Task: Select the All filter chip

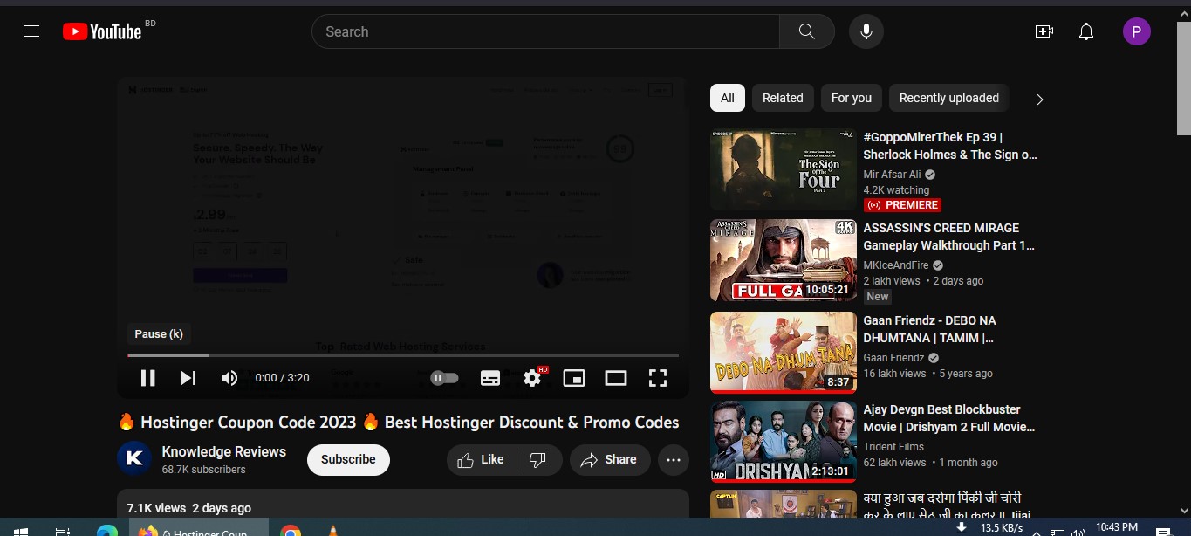Action: (728, 98)
